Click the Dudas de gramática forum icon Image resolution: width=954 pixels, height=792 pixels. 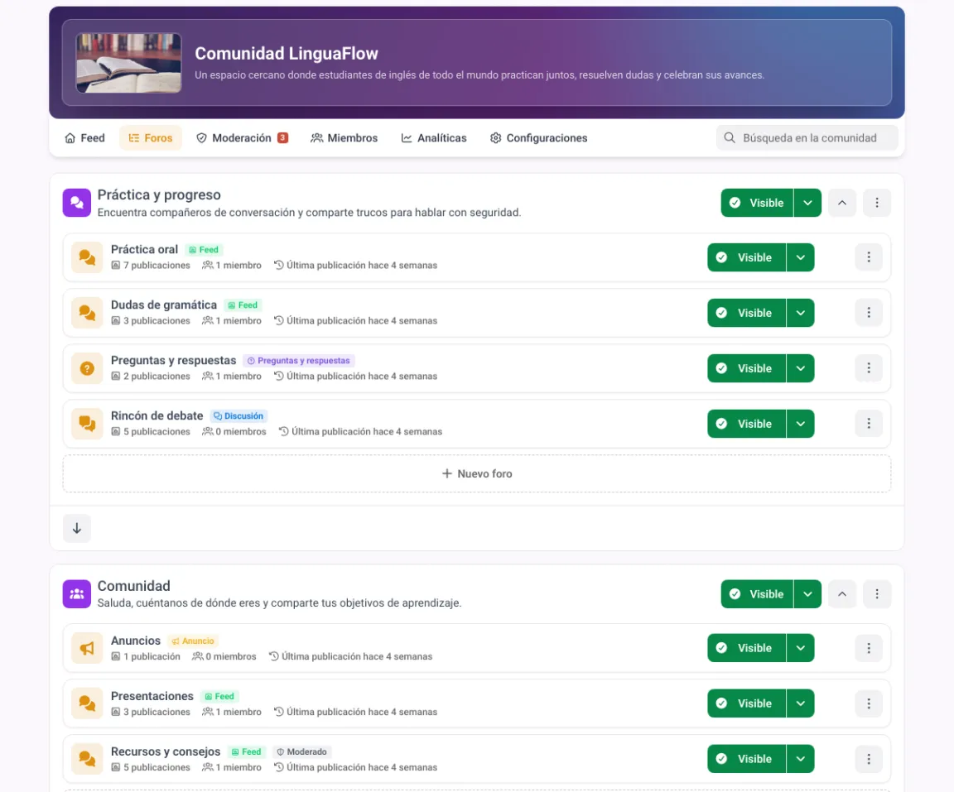[x=87, y=313]
